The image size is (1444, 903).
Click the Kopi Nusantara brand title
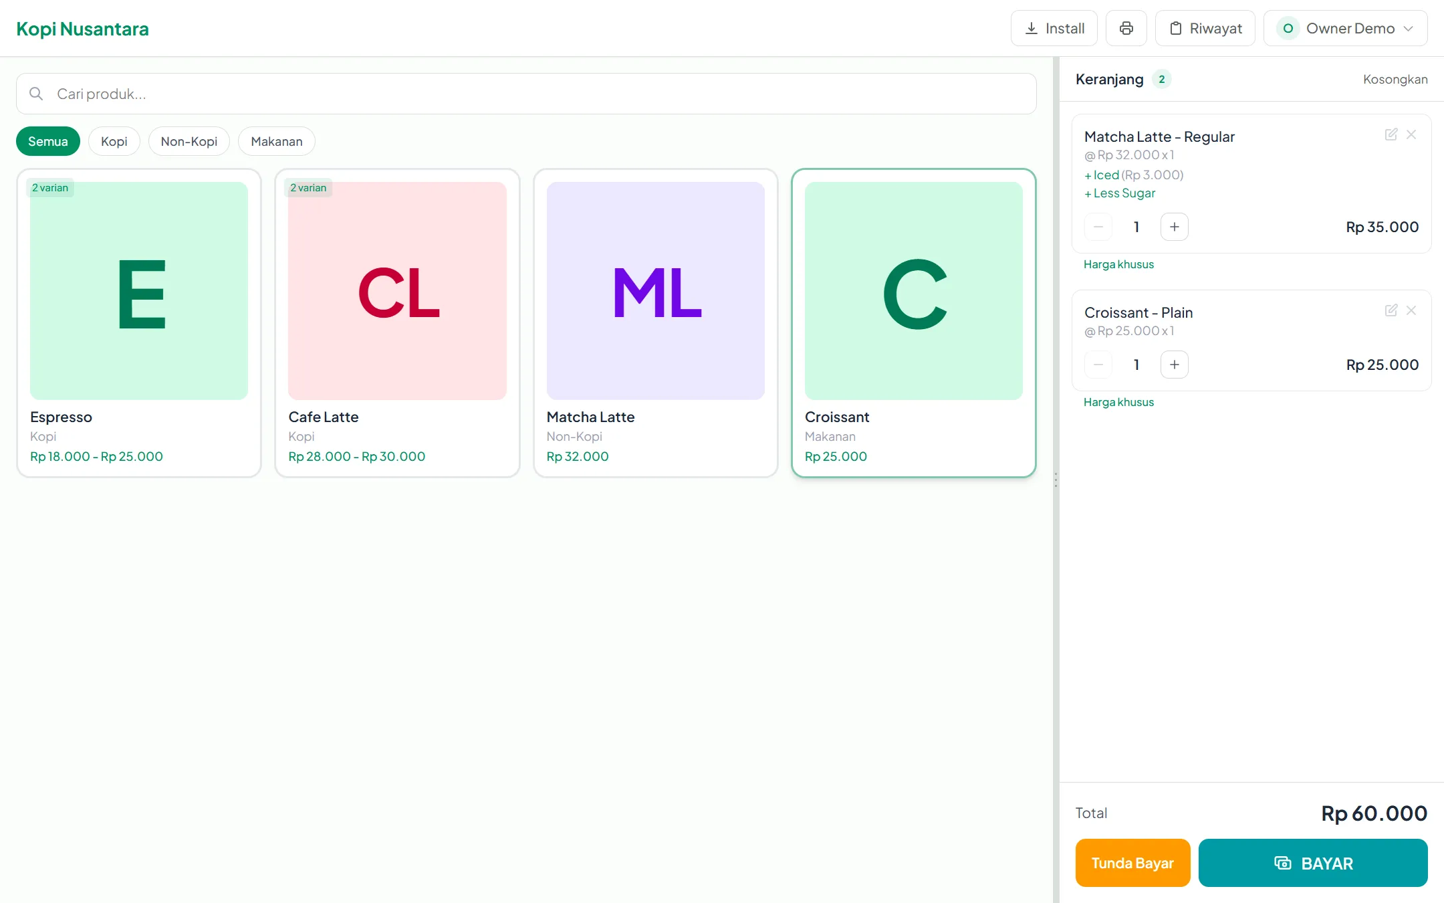[82, 29]
